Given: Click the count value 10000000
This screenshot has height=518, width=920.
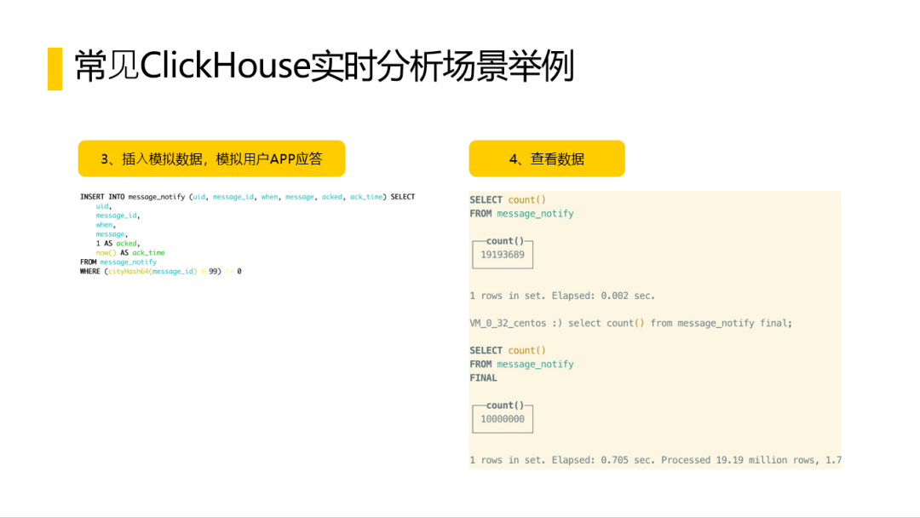Looking at the screenshot, I should 503,419.
